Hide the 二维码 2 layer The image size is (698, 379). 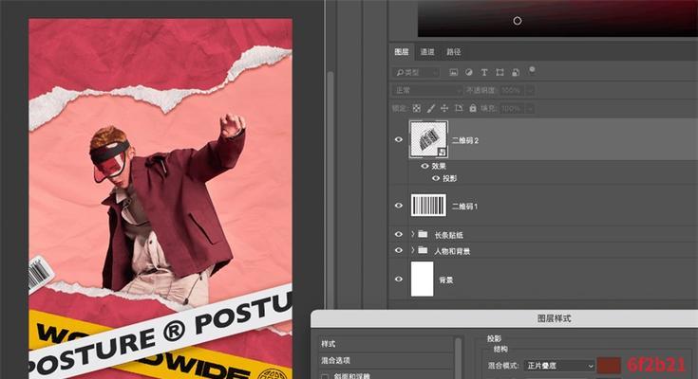(x=399, y=139)
